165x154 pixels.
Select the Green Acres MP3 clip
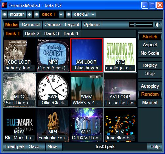tap(53, 55)
